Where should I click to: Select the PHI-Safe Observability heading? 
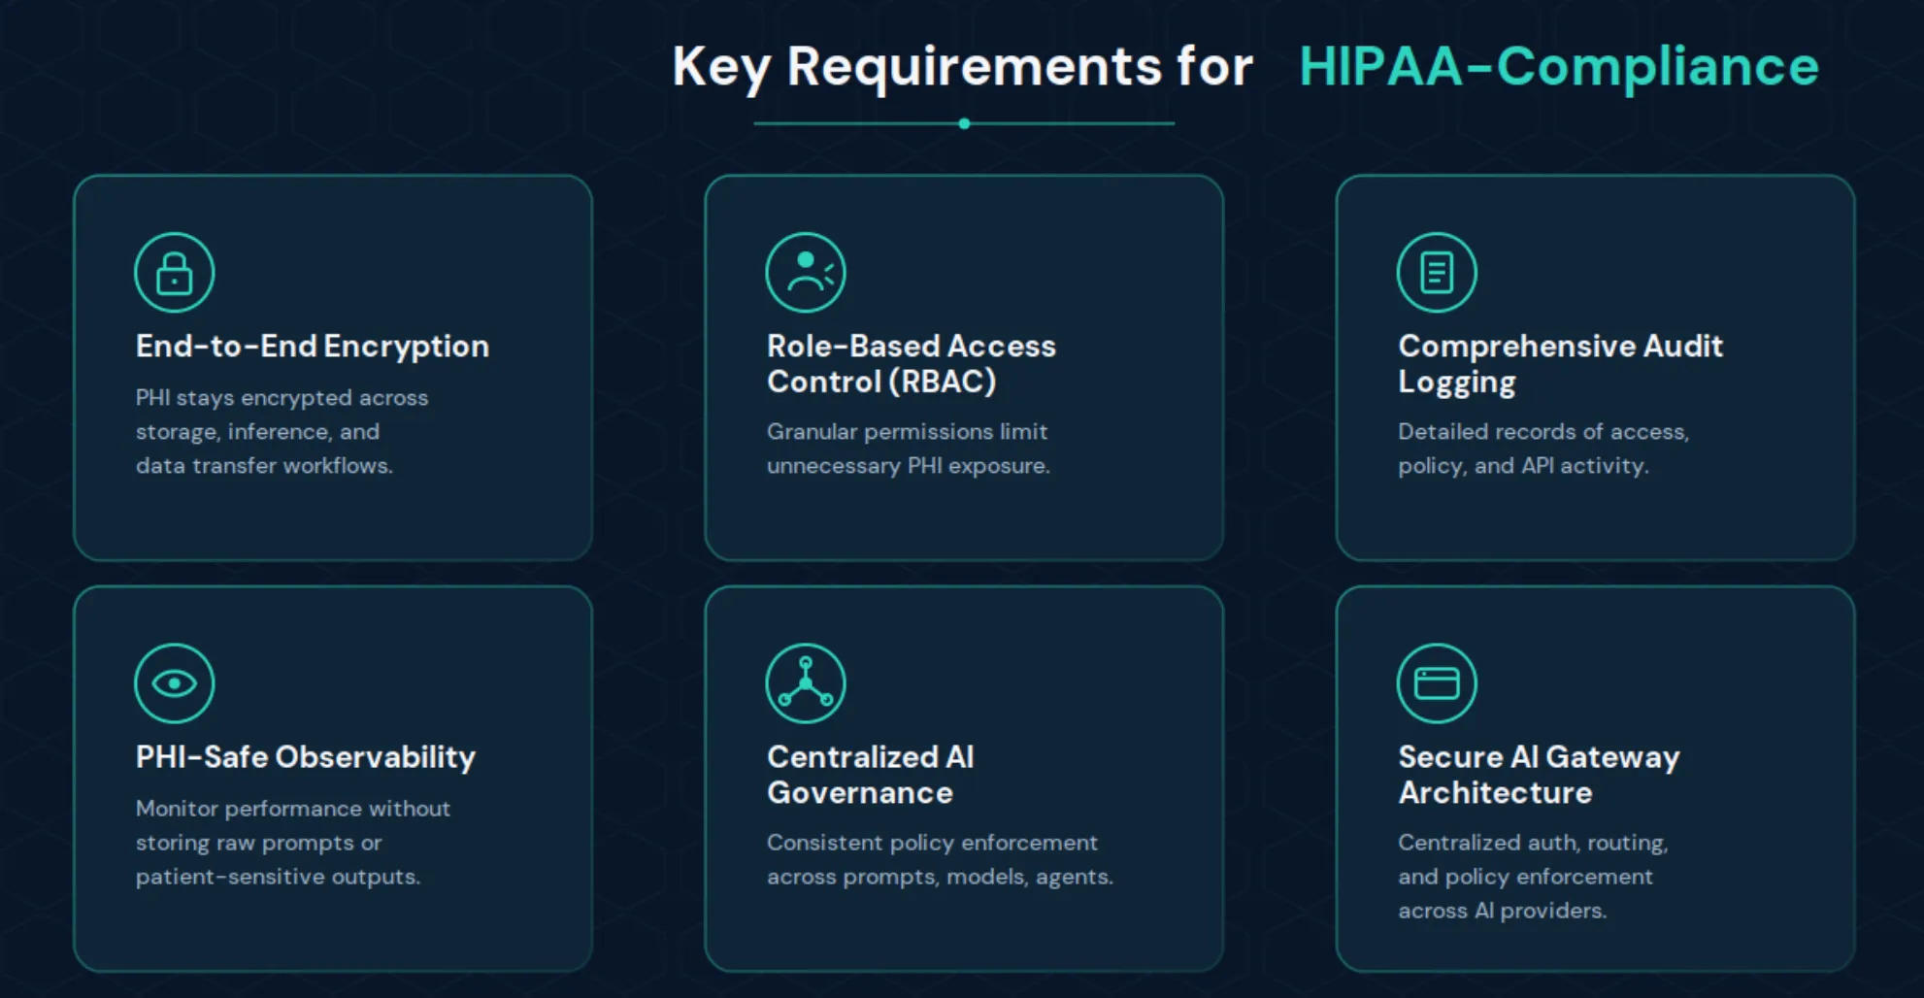[x=306, y=757]
